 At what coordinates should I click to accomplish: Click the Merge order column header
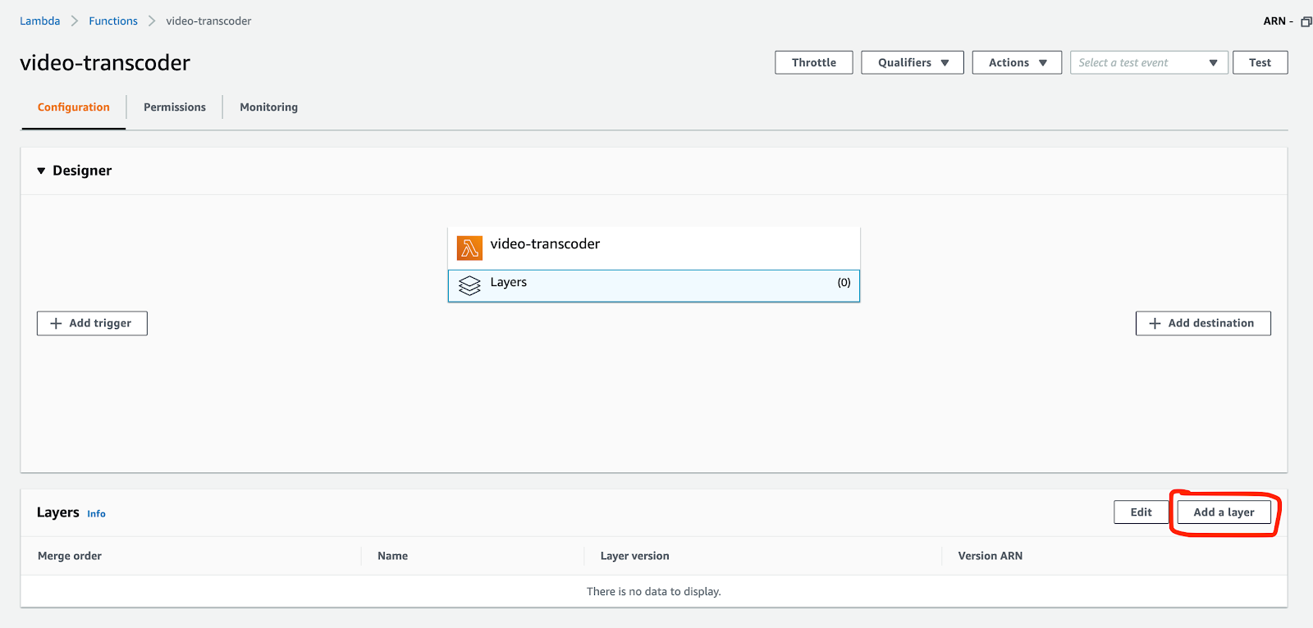(70, 556)
